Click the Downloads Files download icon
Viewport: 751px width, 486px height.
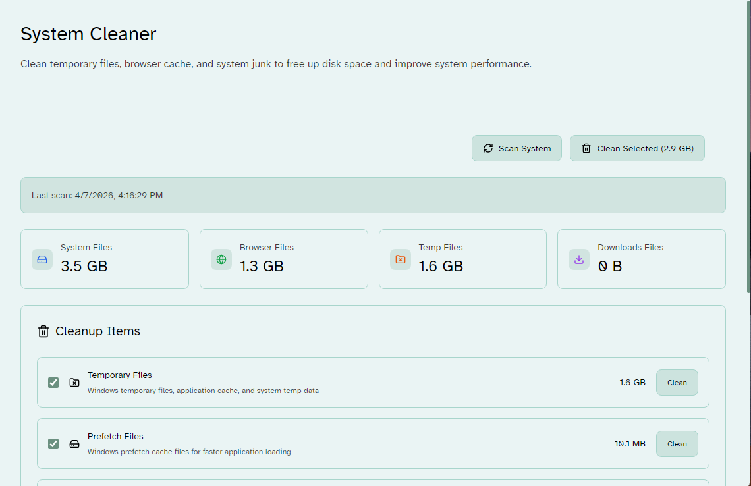coord(579,259)
